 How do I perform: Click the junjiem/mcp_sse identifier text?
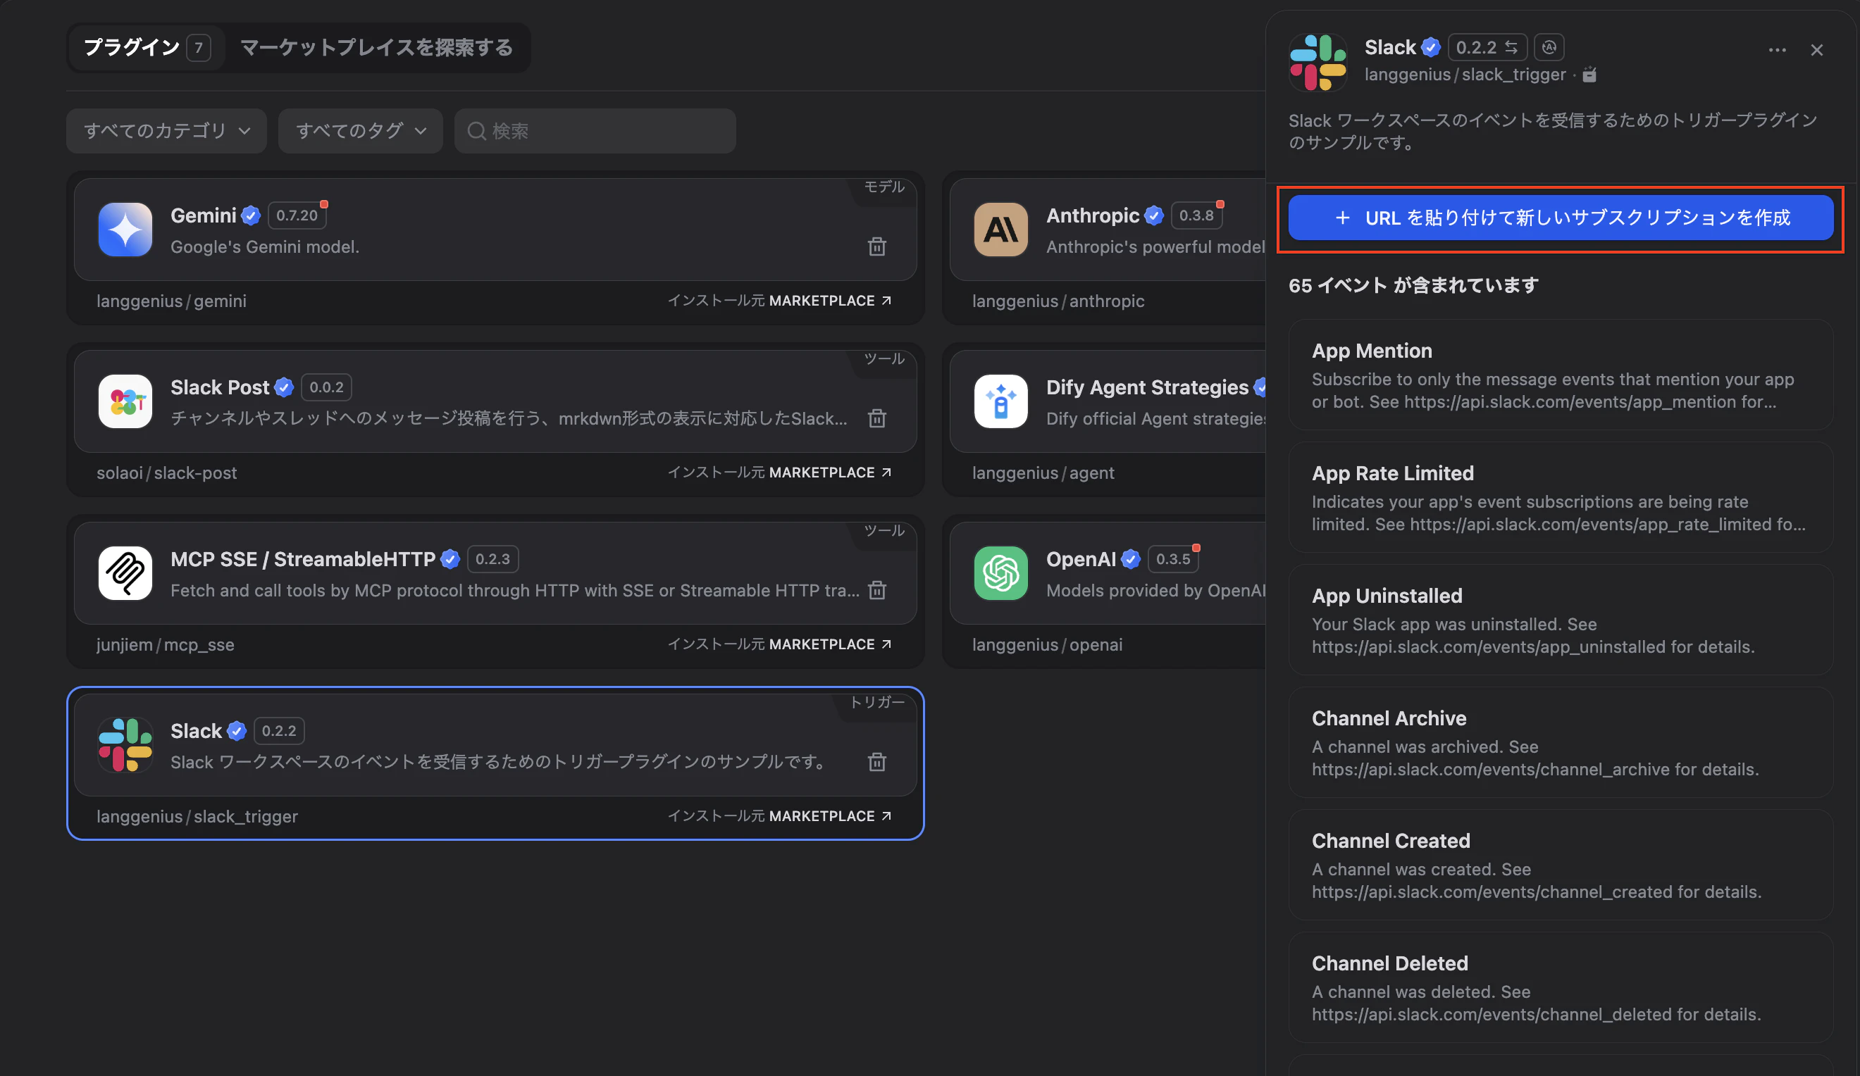point(166,644)
